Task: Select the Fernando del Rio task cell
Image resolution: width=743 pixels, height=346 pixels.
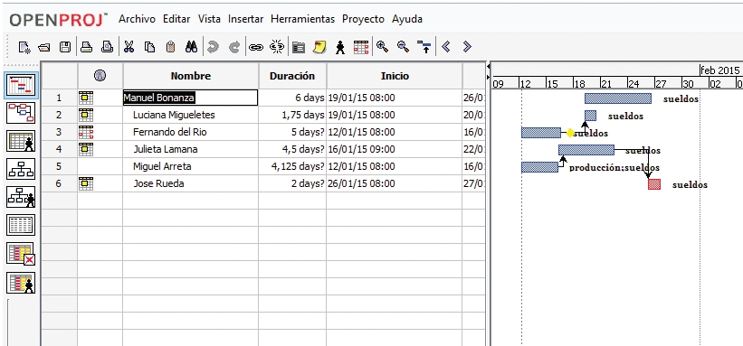Action: [190, 132]
